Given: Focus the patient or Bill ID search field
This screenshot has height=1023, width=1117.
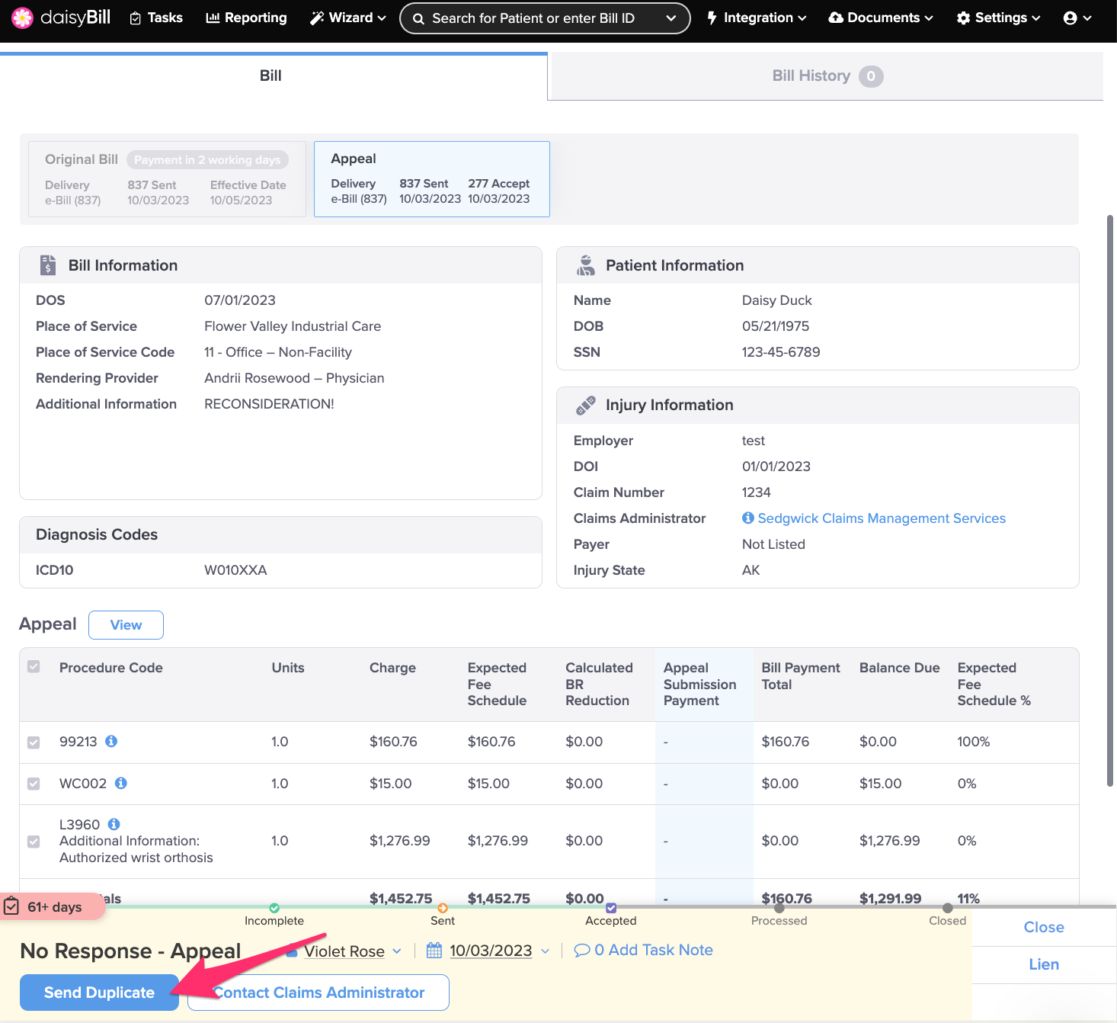Looking at the screenshot, I should pos(533,18).
